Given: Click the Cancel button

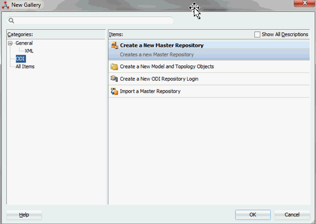Looking at the screenshot, I should (292, 215).
